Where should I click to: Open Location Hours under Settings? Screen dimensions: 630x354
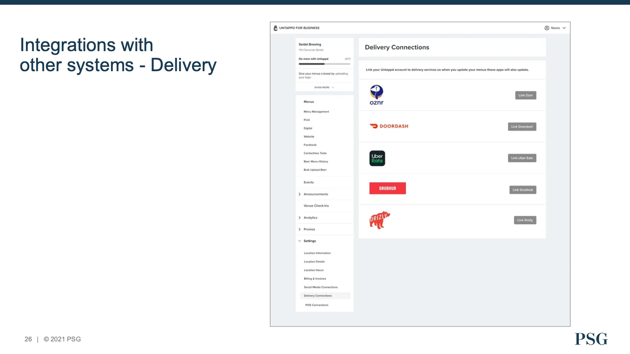314,270
